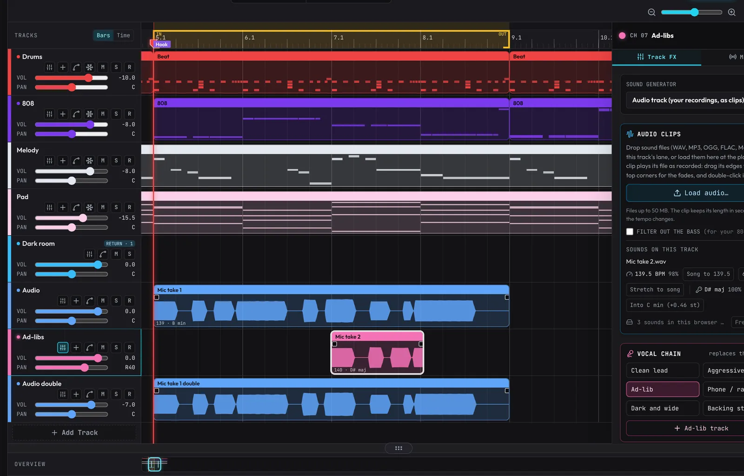Open the mixer FX icon on Pad track
This screenshot has width=744, height=476.
tap(50, 207)
